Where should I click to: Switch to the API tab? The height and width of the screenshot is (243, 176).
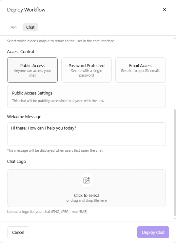coord(14,27)
